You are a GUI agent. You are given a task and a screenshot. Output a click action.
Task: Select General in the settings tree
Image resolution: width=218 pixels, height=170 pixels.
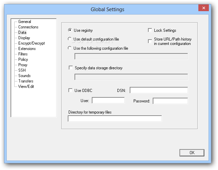click(25, 22)
